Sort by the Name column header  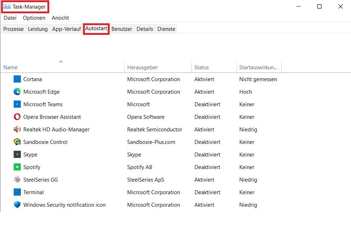(x=10, y=67)
